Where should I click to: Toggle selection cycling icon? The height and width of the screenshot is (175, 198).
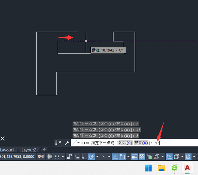pyautogui.click(x=149, y=156)
